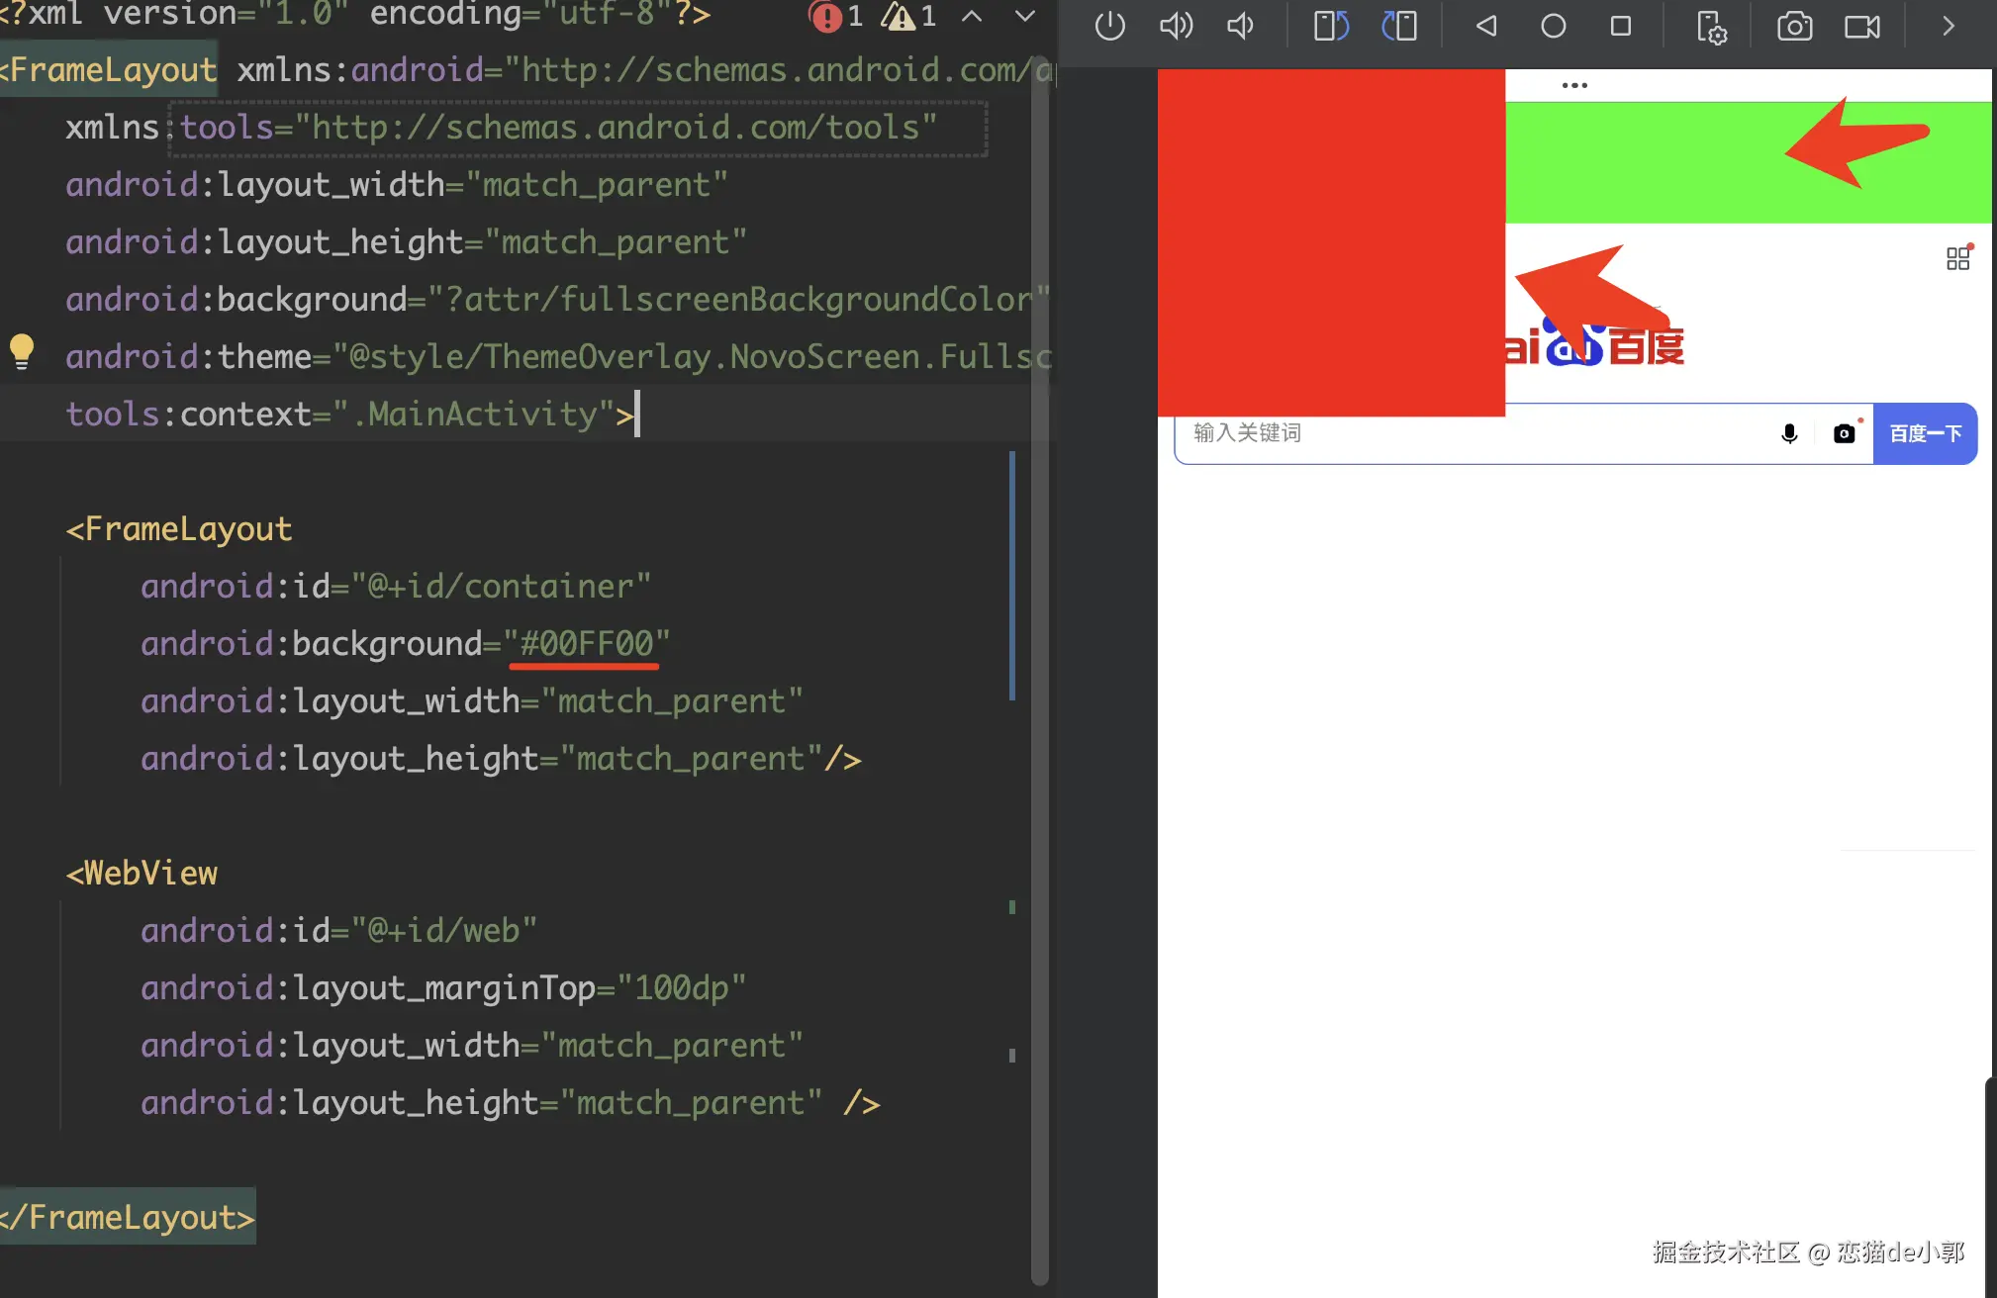Rotate the emulator left
This screenshot has height=1298, width=1997.
coord(1331,26)
